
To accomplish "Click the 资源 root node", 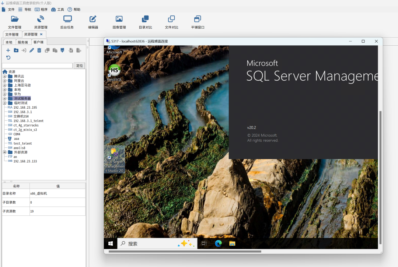I will 9,72.
